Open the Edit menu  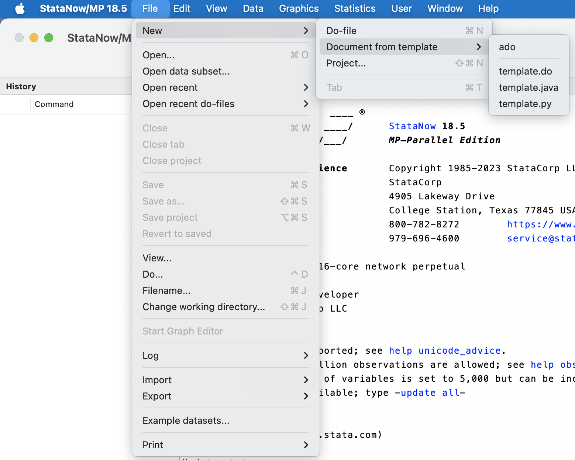[182, 8]
